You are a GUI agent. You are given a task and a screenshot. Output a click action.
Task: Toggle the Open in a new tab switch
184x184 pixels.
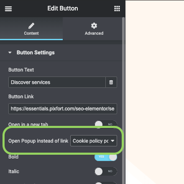pyautogui.click(x=106, y=124)
